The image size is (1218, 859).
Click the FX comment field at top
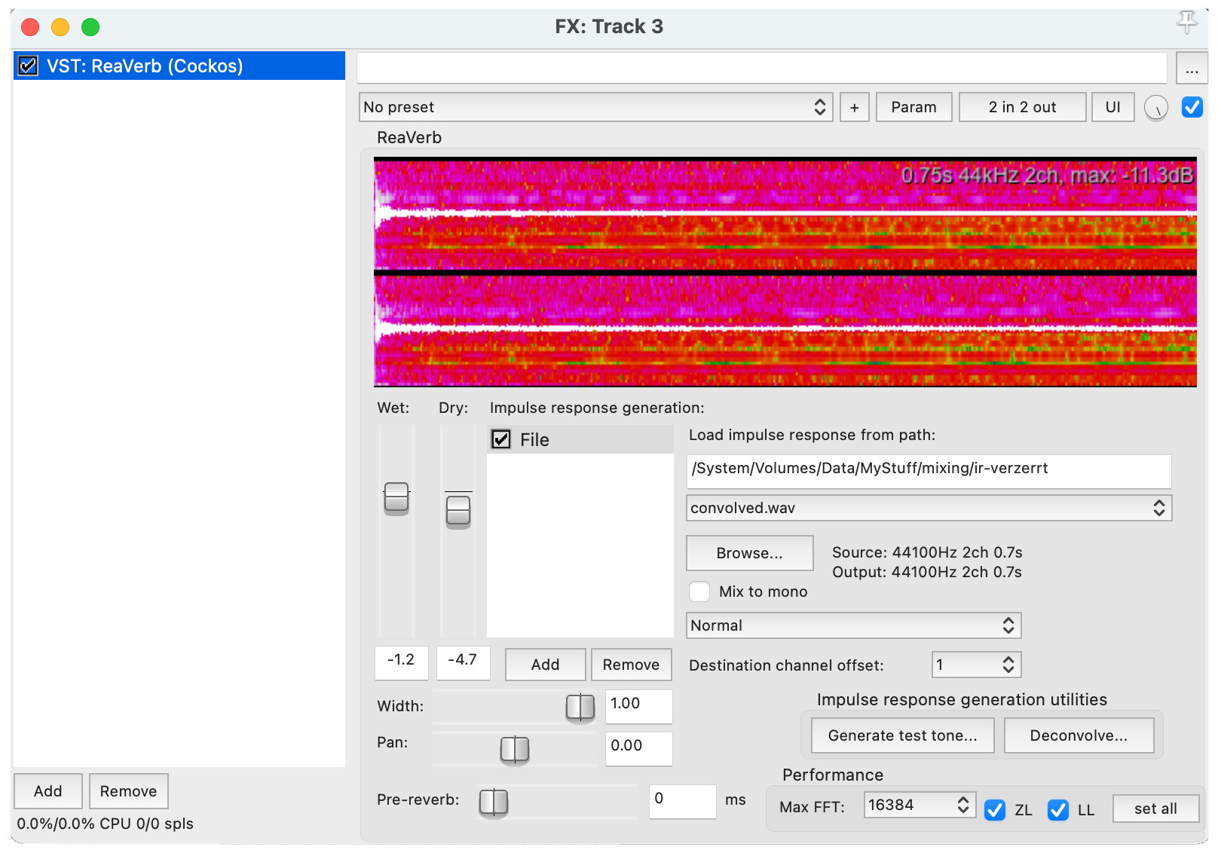click(x=762, y=68)
